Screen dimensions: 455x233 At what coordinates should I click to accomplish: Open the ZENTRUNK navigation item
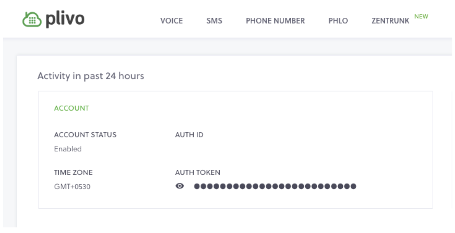coord(390,21)
